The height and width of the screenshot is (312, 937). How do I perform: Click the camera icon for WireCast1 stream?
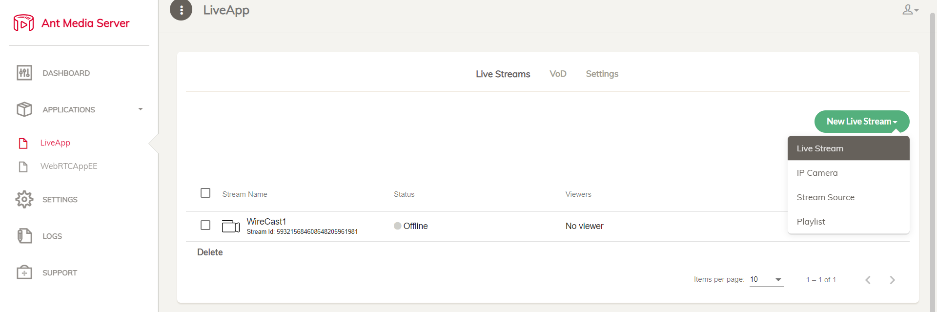(x=231, y=226)
